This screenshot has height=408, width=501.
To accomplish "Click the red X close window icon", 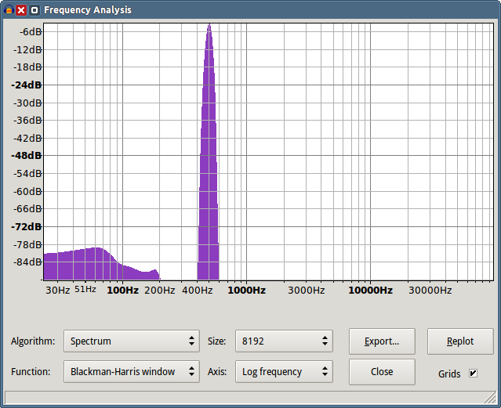I will [21, 10].
